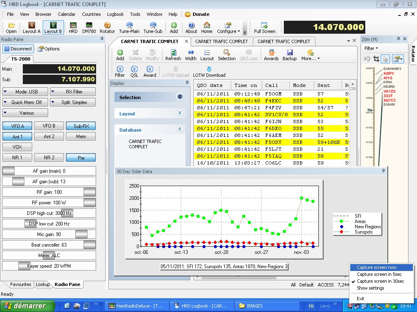Click Add in the main toolbar
Viewport: 417px width, 312px height.
click(x=173, y=28)
